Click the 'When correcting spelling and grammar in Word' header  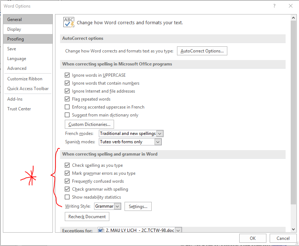point(173,154)
